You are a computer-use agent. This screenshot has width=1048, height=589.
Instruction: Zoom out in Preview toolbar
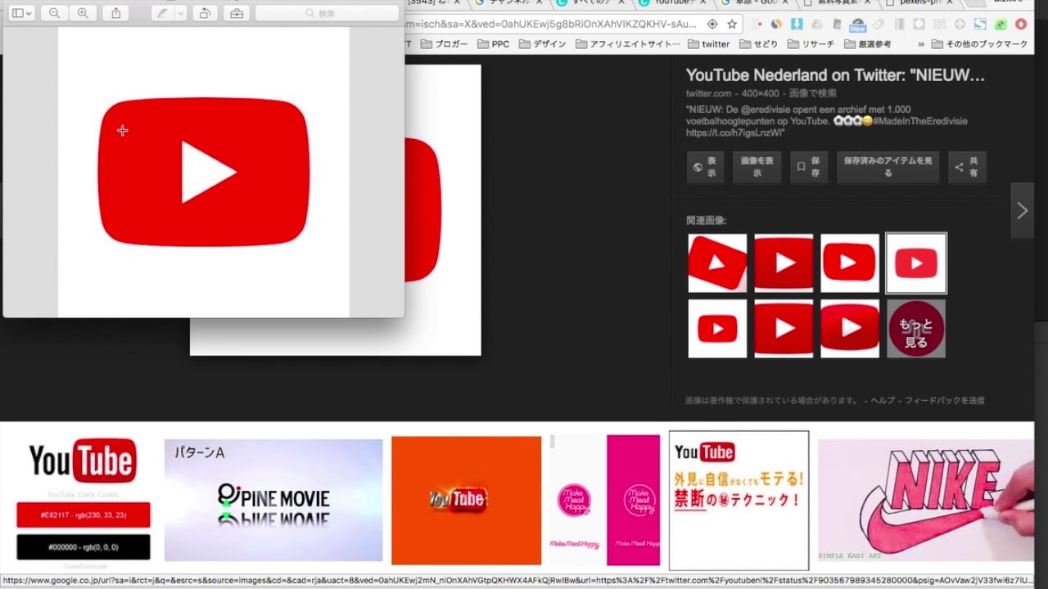54,13
